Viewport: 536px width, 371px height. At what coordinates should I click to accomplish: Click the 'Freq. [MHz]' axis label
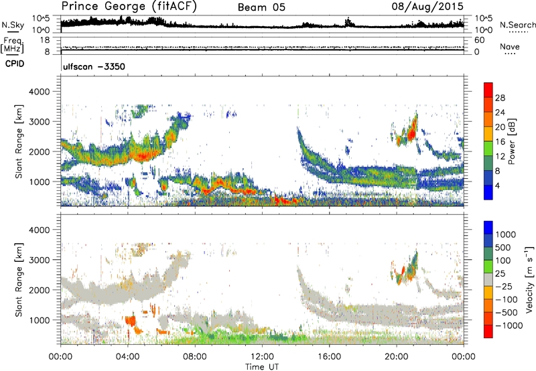[13, 46]
